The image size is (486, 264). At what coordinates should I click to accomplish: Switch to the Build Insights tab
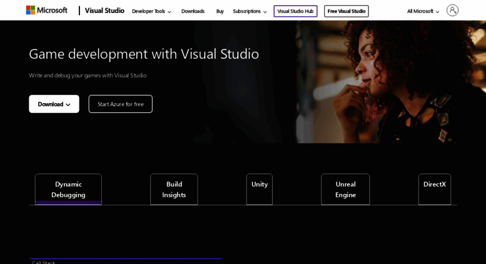174,189
